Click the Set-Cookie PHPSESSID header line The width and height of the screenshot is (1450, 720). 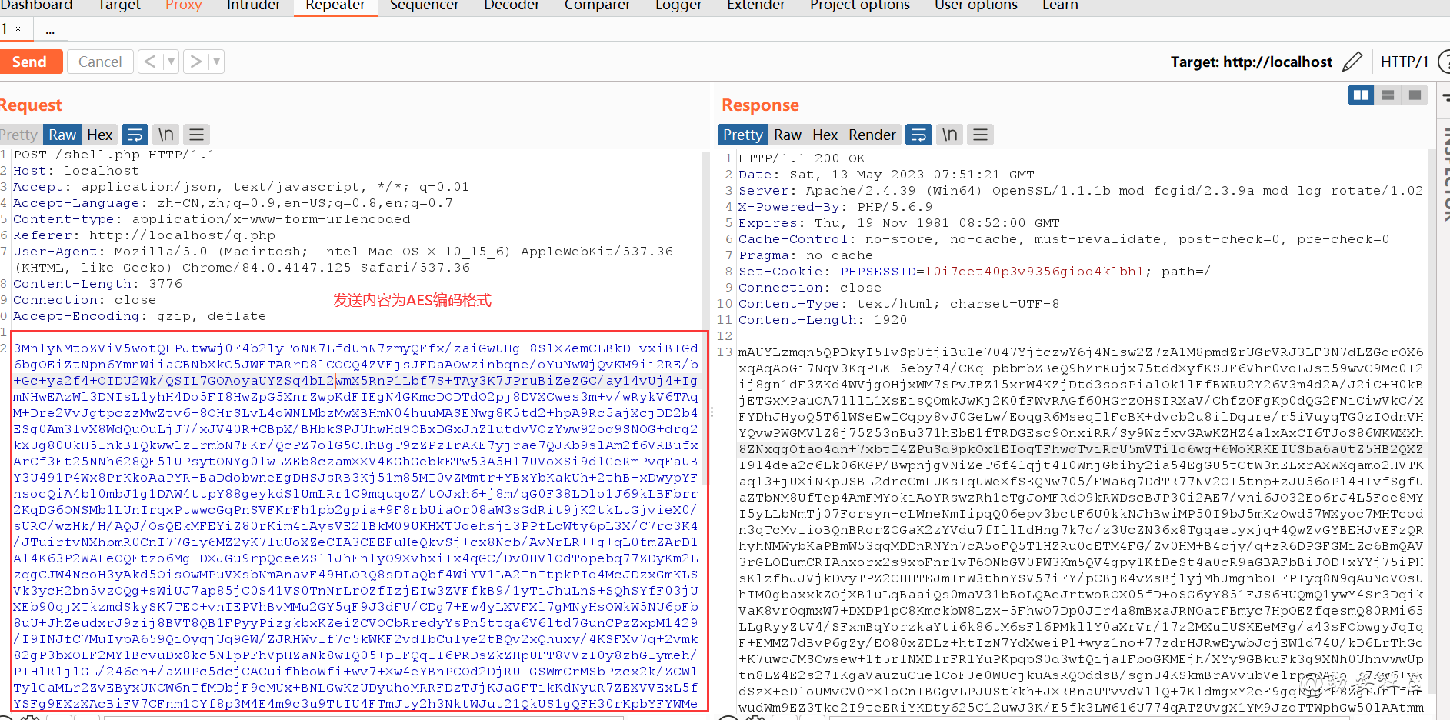(x=974, y=272)
